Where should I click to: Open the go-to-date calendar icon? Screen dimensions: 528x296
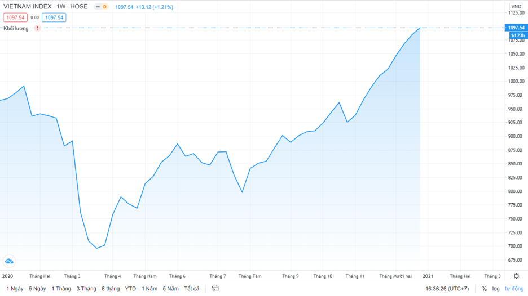(x=215, y=289)
